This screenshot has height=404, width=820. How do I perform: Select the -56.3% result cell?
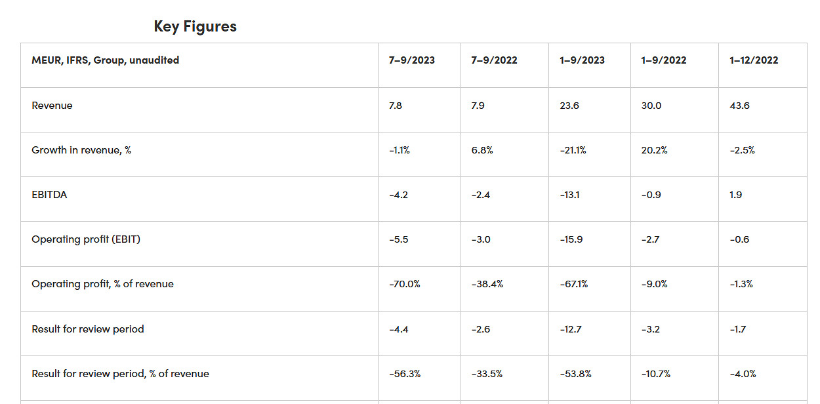(x=404, y=374)
